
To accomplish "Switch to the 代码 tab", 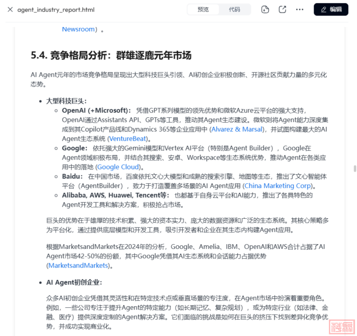I will click(x=234, y=10).
